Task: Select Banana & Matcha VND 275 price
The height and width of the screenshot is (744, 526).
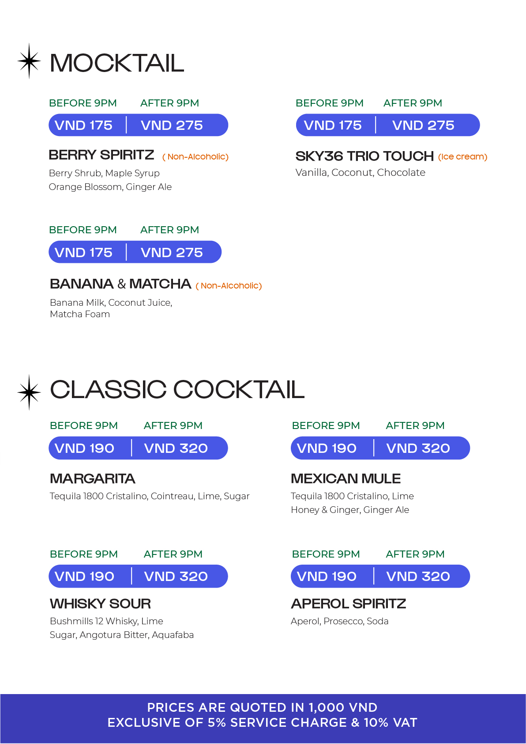Action: (x=172, y=253)
